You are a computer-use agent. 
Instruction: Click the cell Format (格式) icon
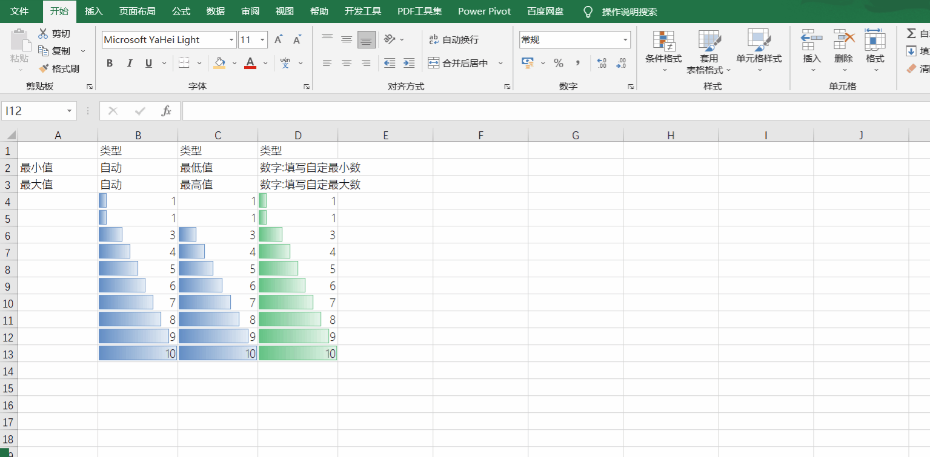(x=875, y=40)
